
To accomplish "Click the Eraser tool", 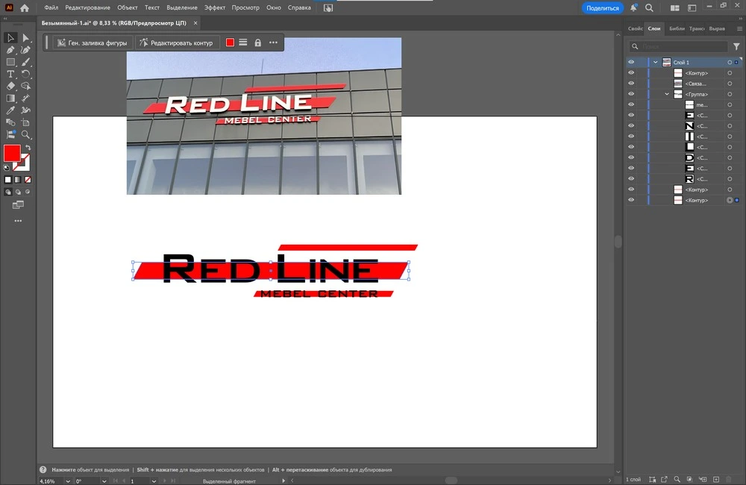I will click(10, 87).
